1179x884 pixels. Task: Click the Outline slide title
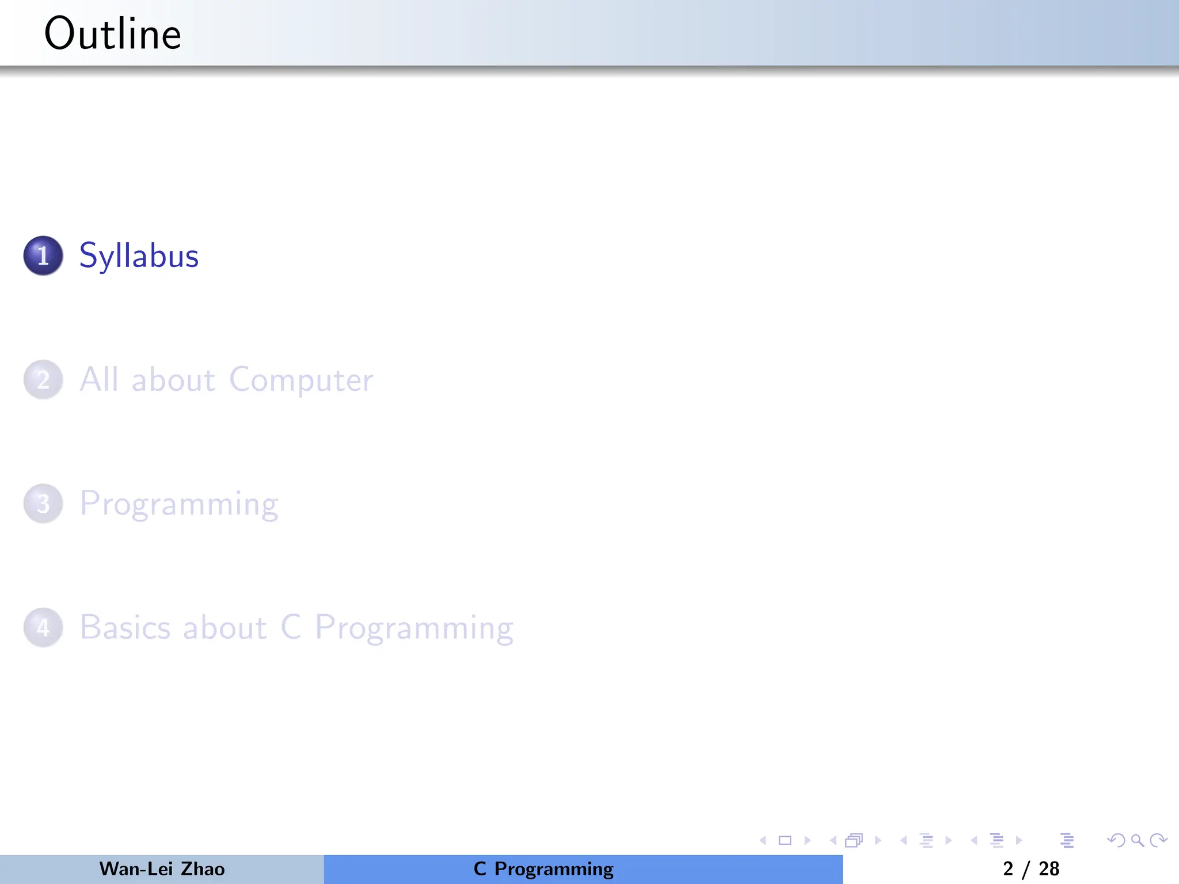pos(113,33)
